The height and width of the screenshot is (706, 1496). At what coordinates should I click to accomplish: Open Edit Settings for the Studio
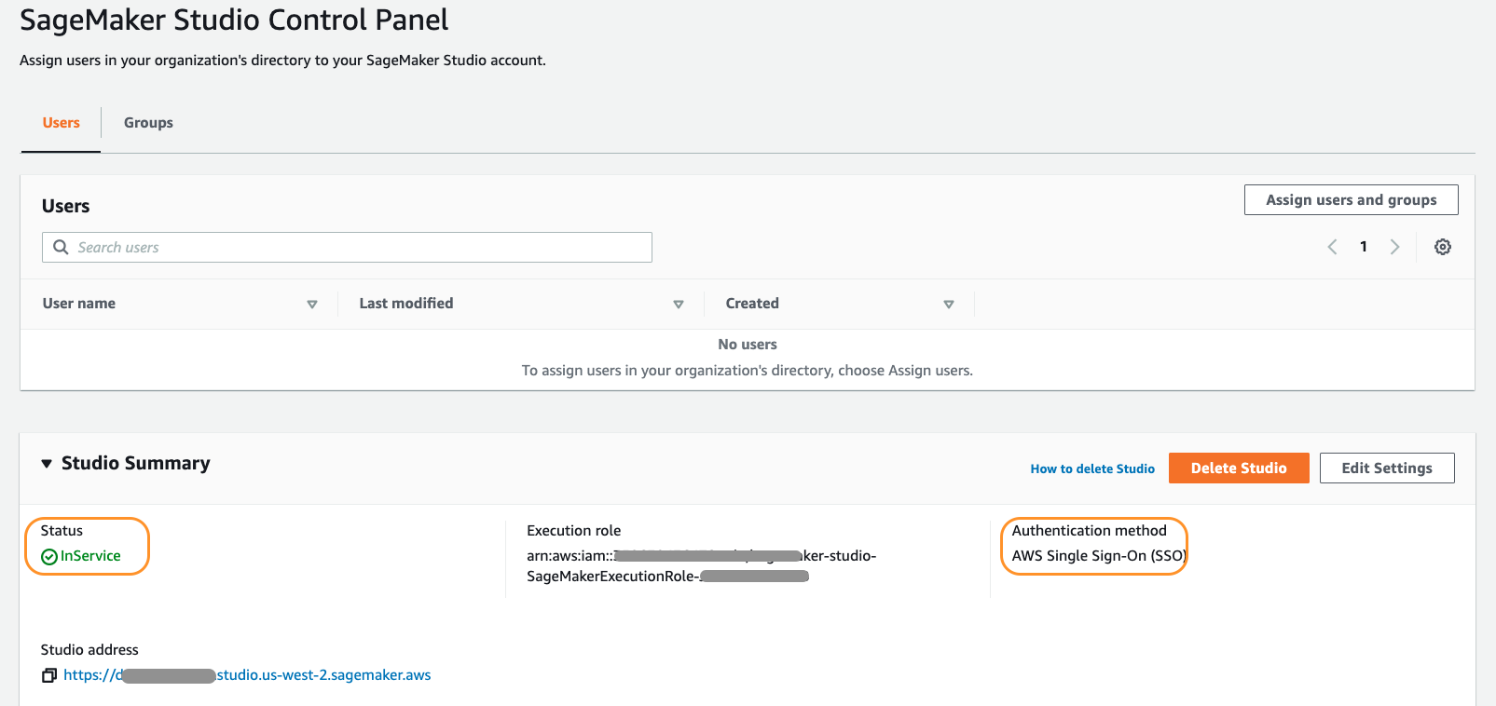(1386, 468)
